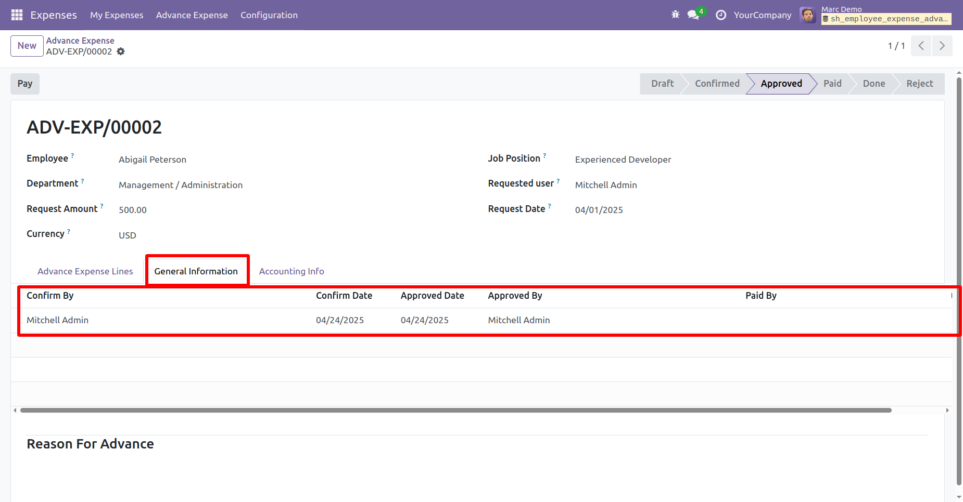
Task: Switch to General Information tab
Action: click(x=196, y=271)
